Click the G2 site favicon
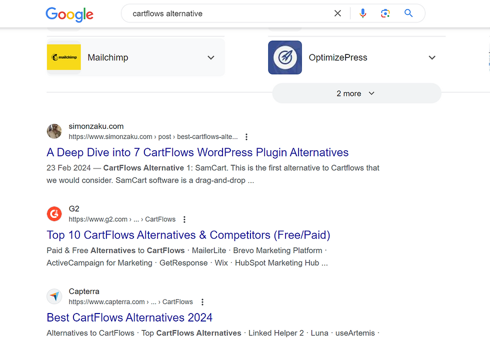Viewport: 490px width, 338px height. click(54, 214)
